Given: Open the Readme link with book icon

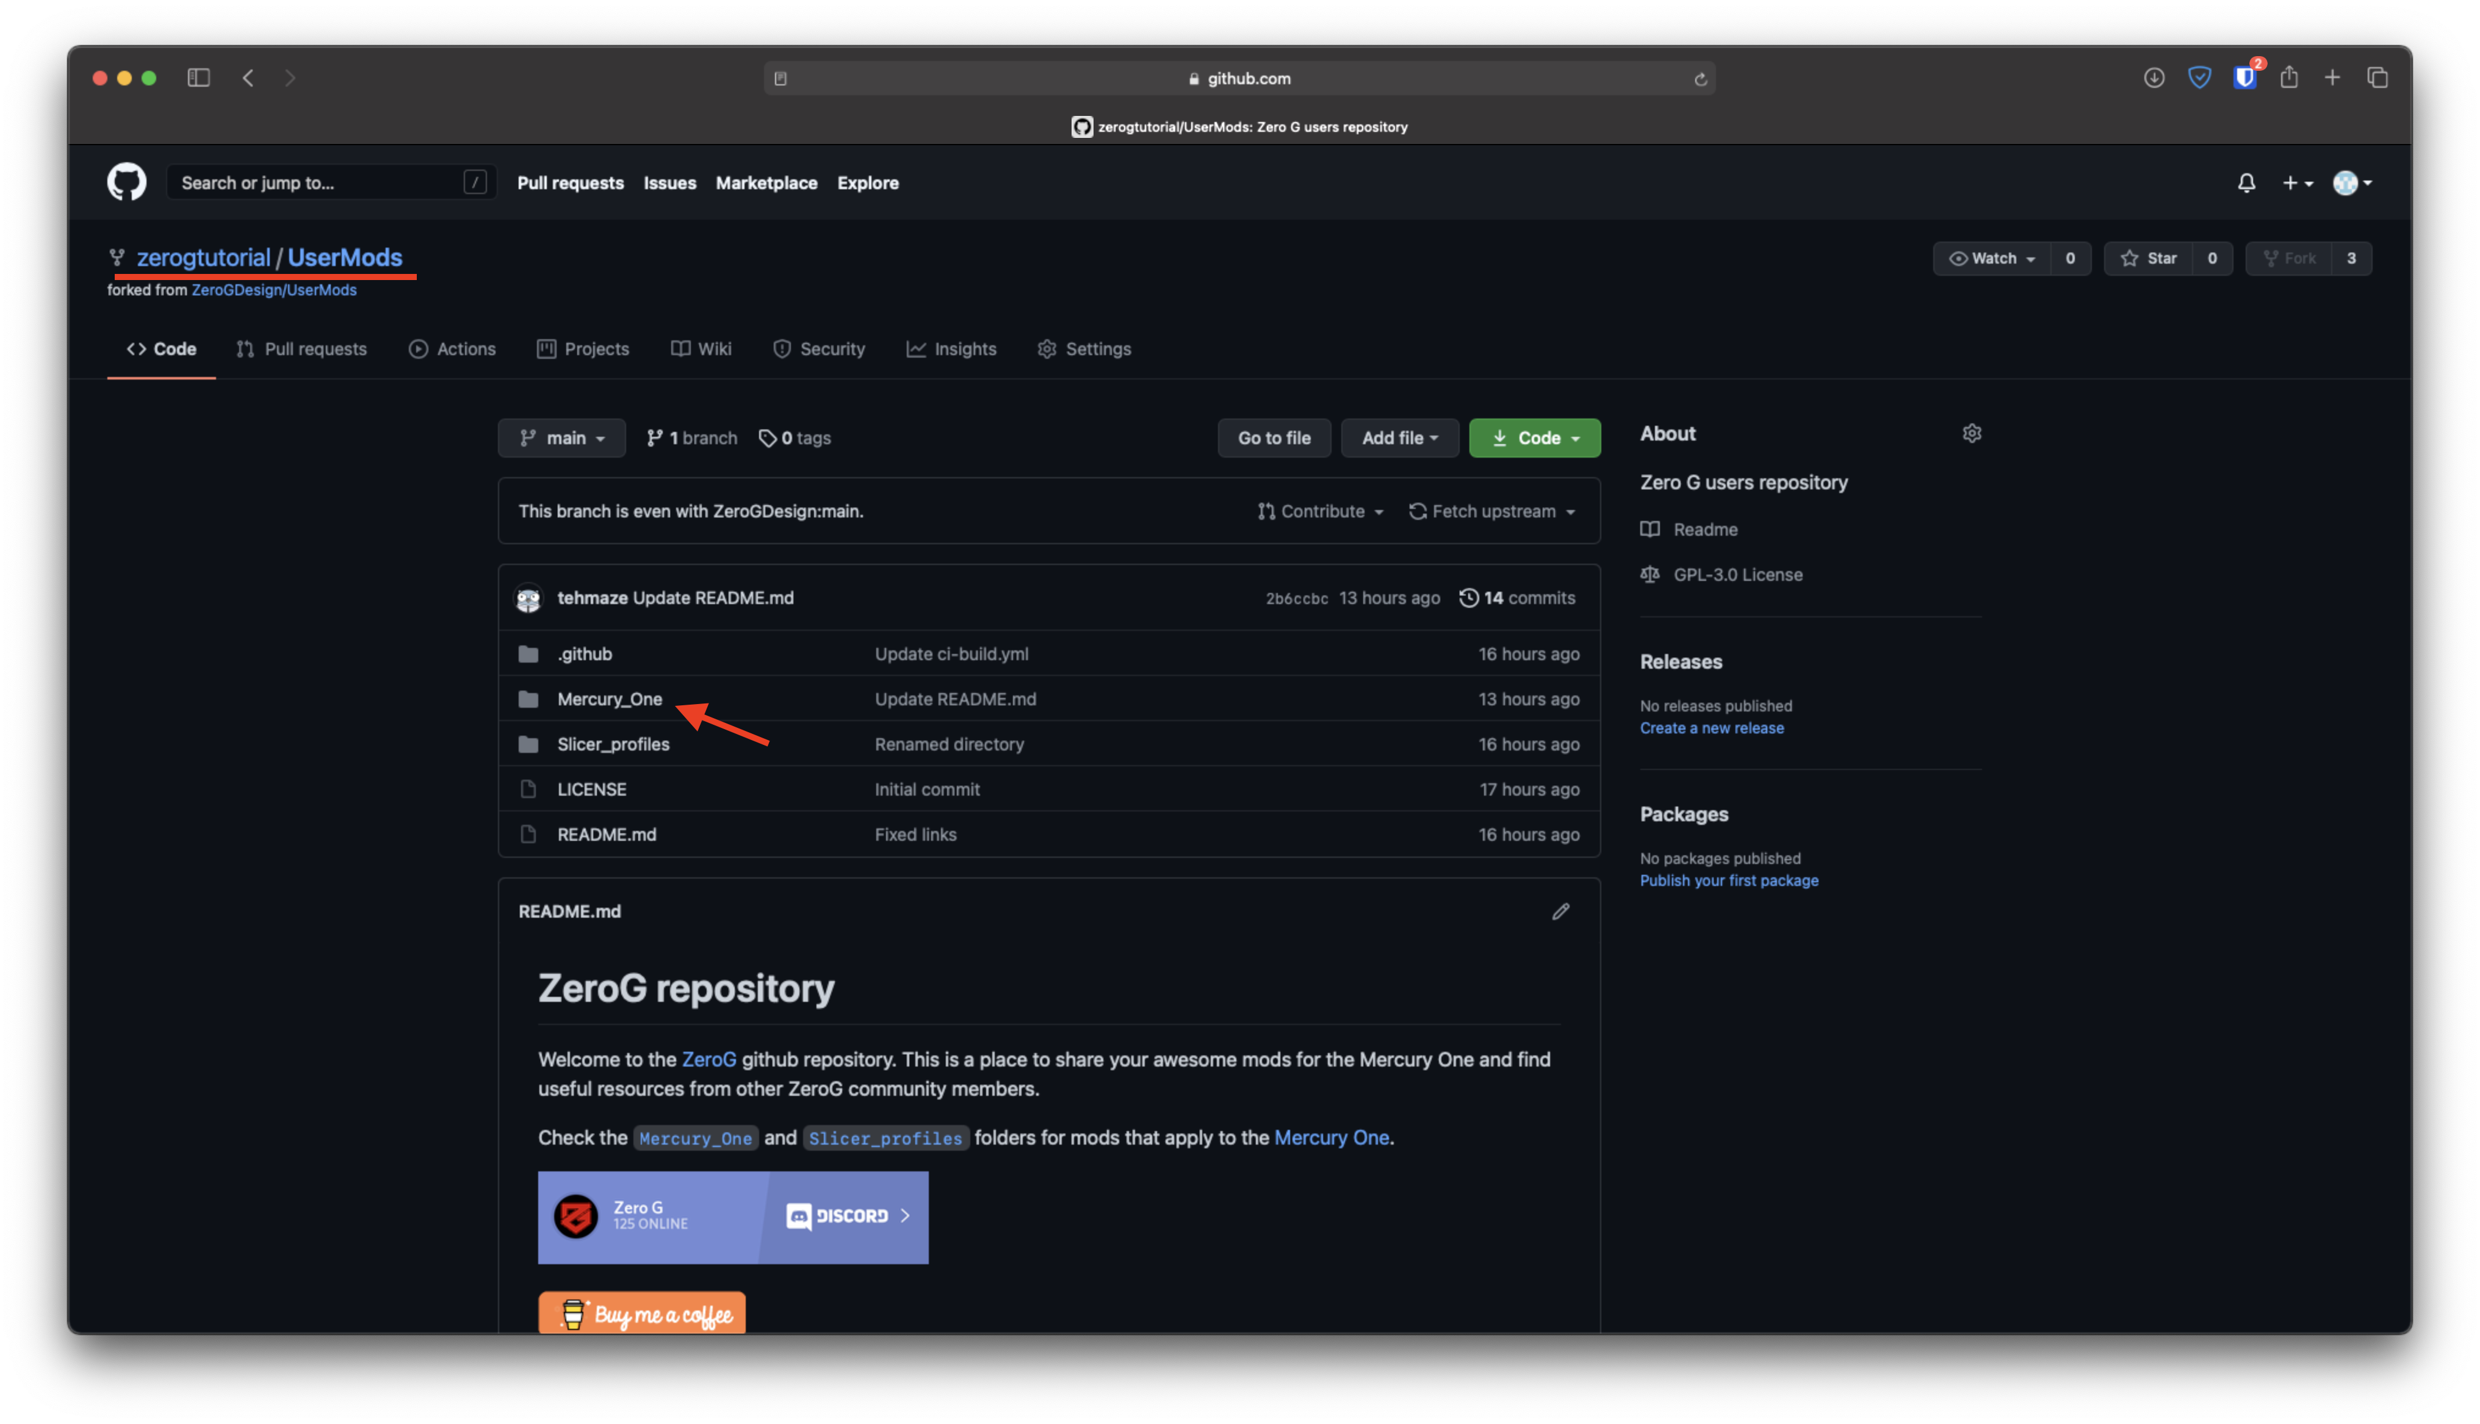Looking at the screenshot, I should click(1689, 529).
